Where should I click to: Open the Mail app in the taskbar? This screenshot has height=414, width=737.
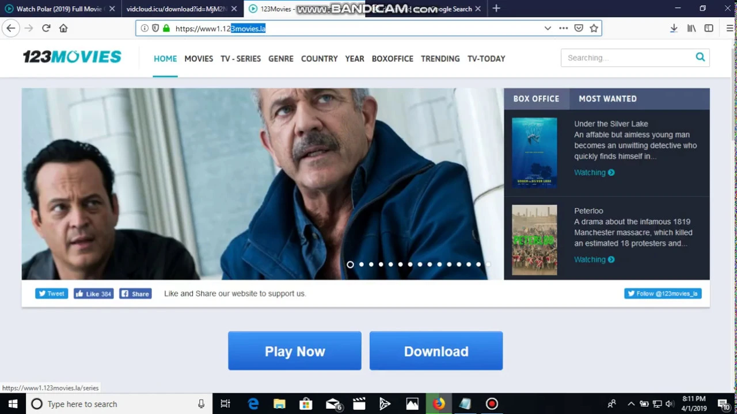click(x=333, y=404)
